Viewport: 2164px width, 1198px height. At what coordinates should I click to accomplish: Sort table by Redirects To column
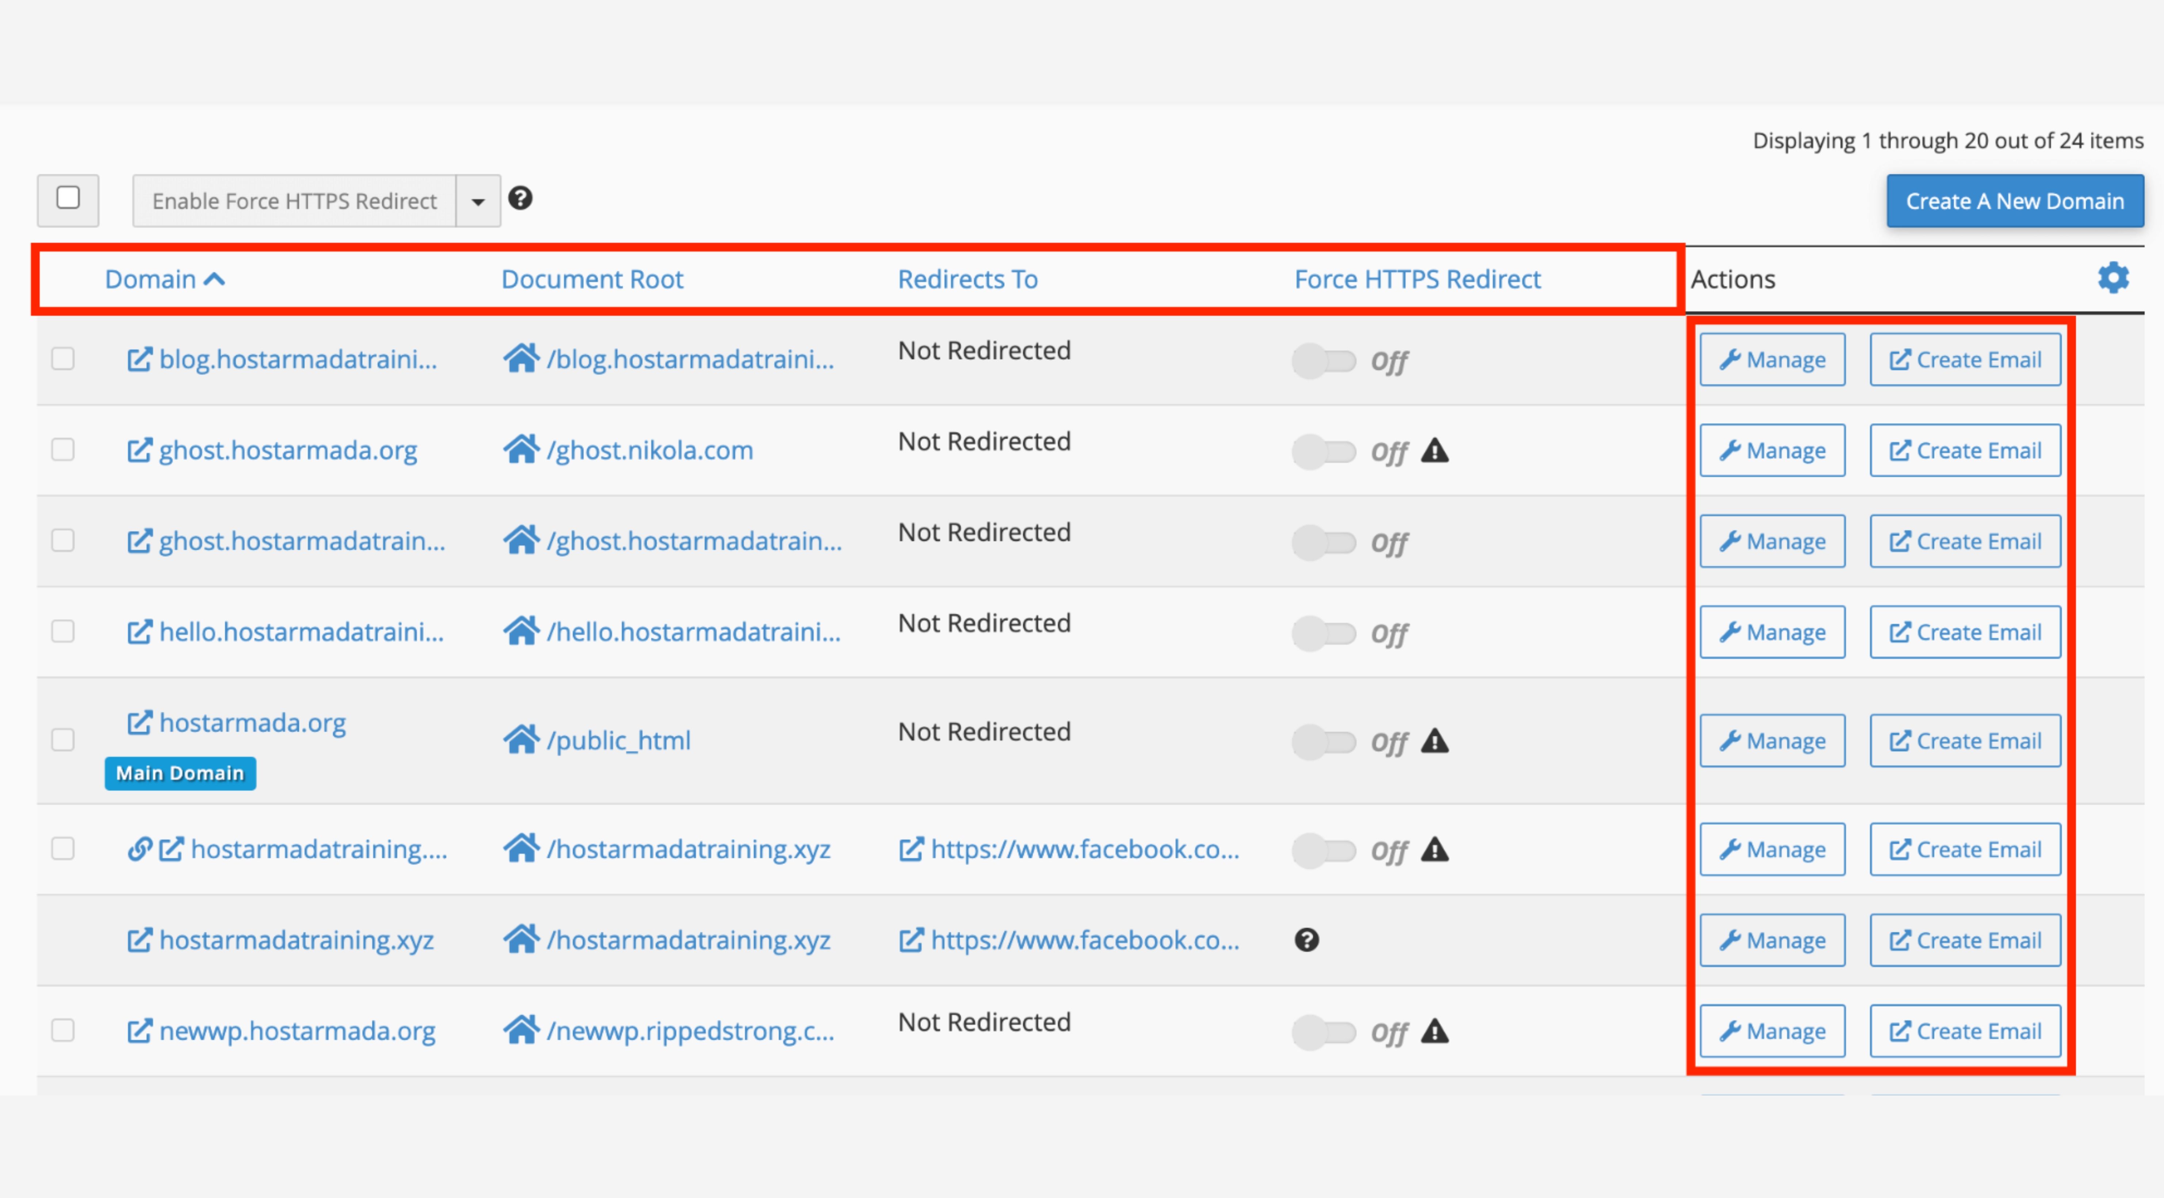coord(968,279)
